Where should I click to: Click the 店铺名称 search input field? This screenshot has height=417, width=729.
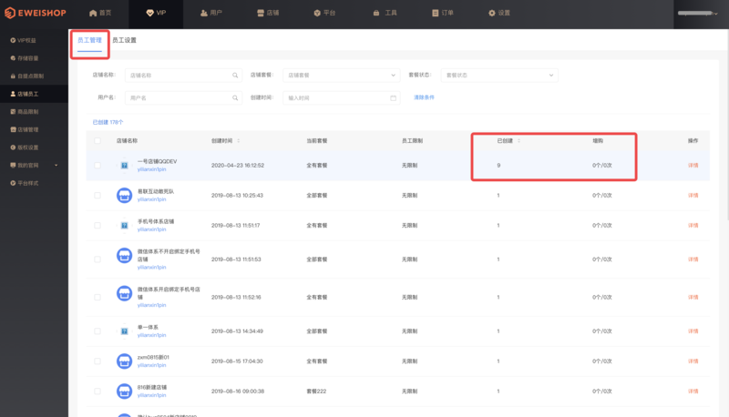179,75
